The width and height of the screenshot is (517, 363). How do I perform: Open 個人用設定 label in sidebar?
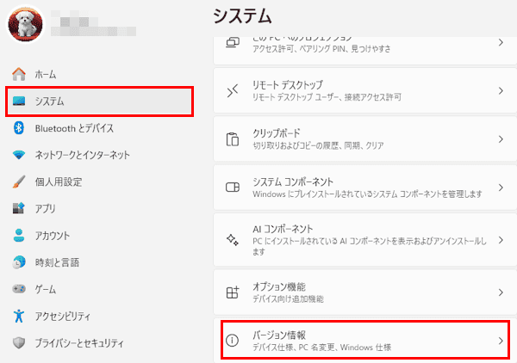(59, 182)
